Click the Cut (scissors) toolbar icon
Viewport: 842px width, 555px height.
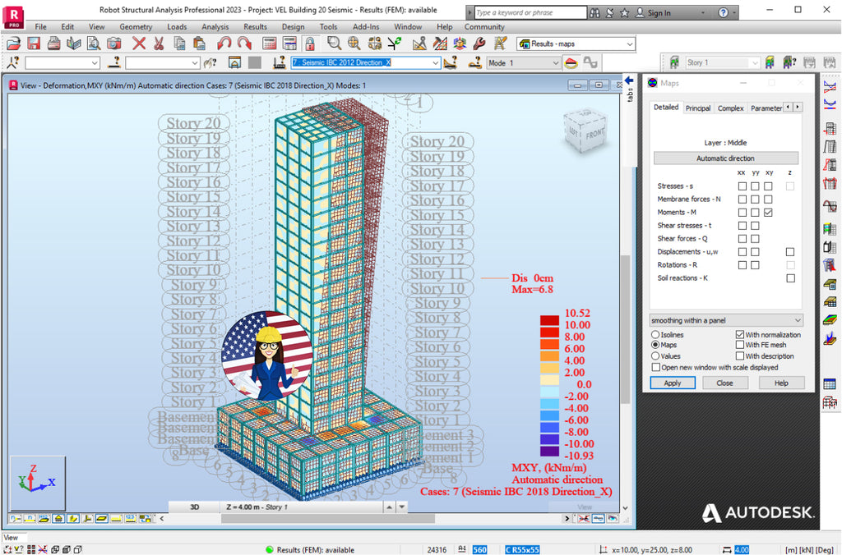tap(159, 44)
